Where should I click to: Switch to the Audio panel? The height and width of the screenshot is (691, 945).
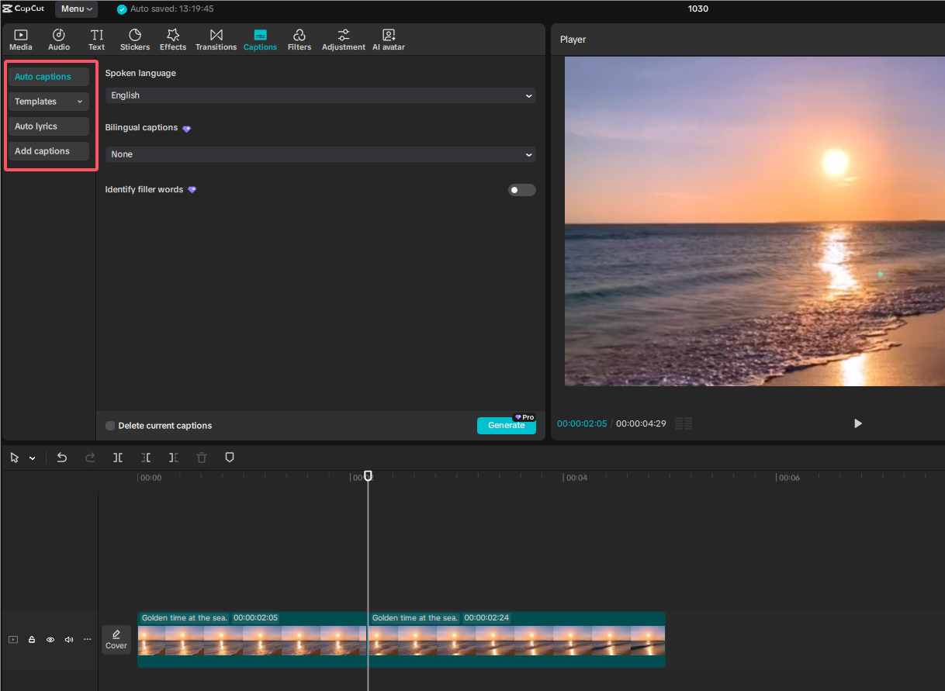point(58,39)
